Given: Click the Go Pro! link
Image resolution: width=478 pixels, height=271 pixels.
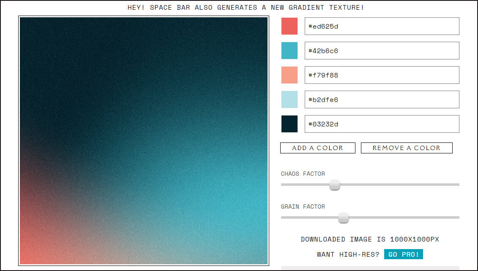Looking at the screenshot, I should 403,254.
